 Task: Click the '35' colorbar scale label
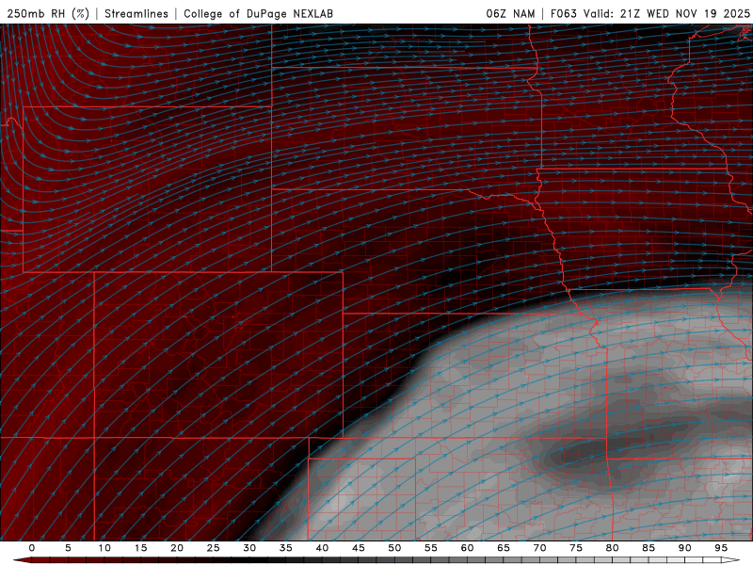tap(286, 548)
